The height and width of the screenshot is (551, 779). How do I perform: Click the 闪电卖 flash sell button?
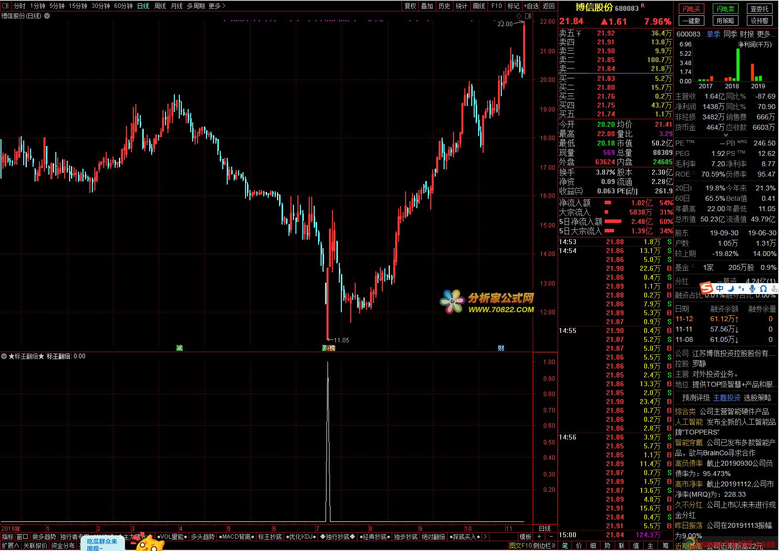[x=725, y=9]
